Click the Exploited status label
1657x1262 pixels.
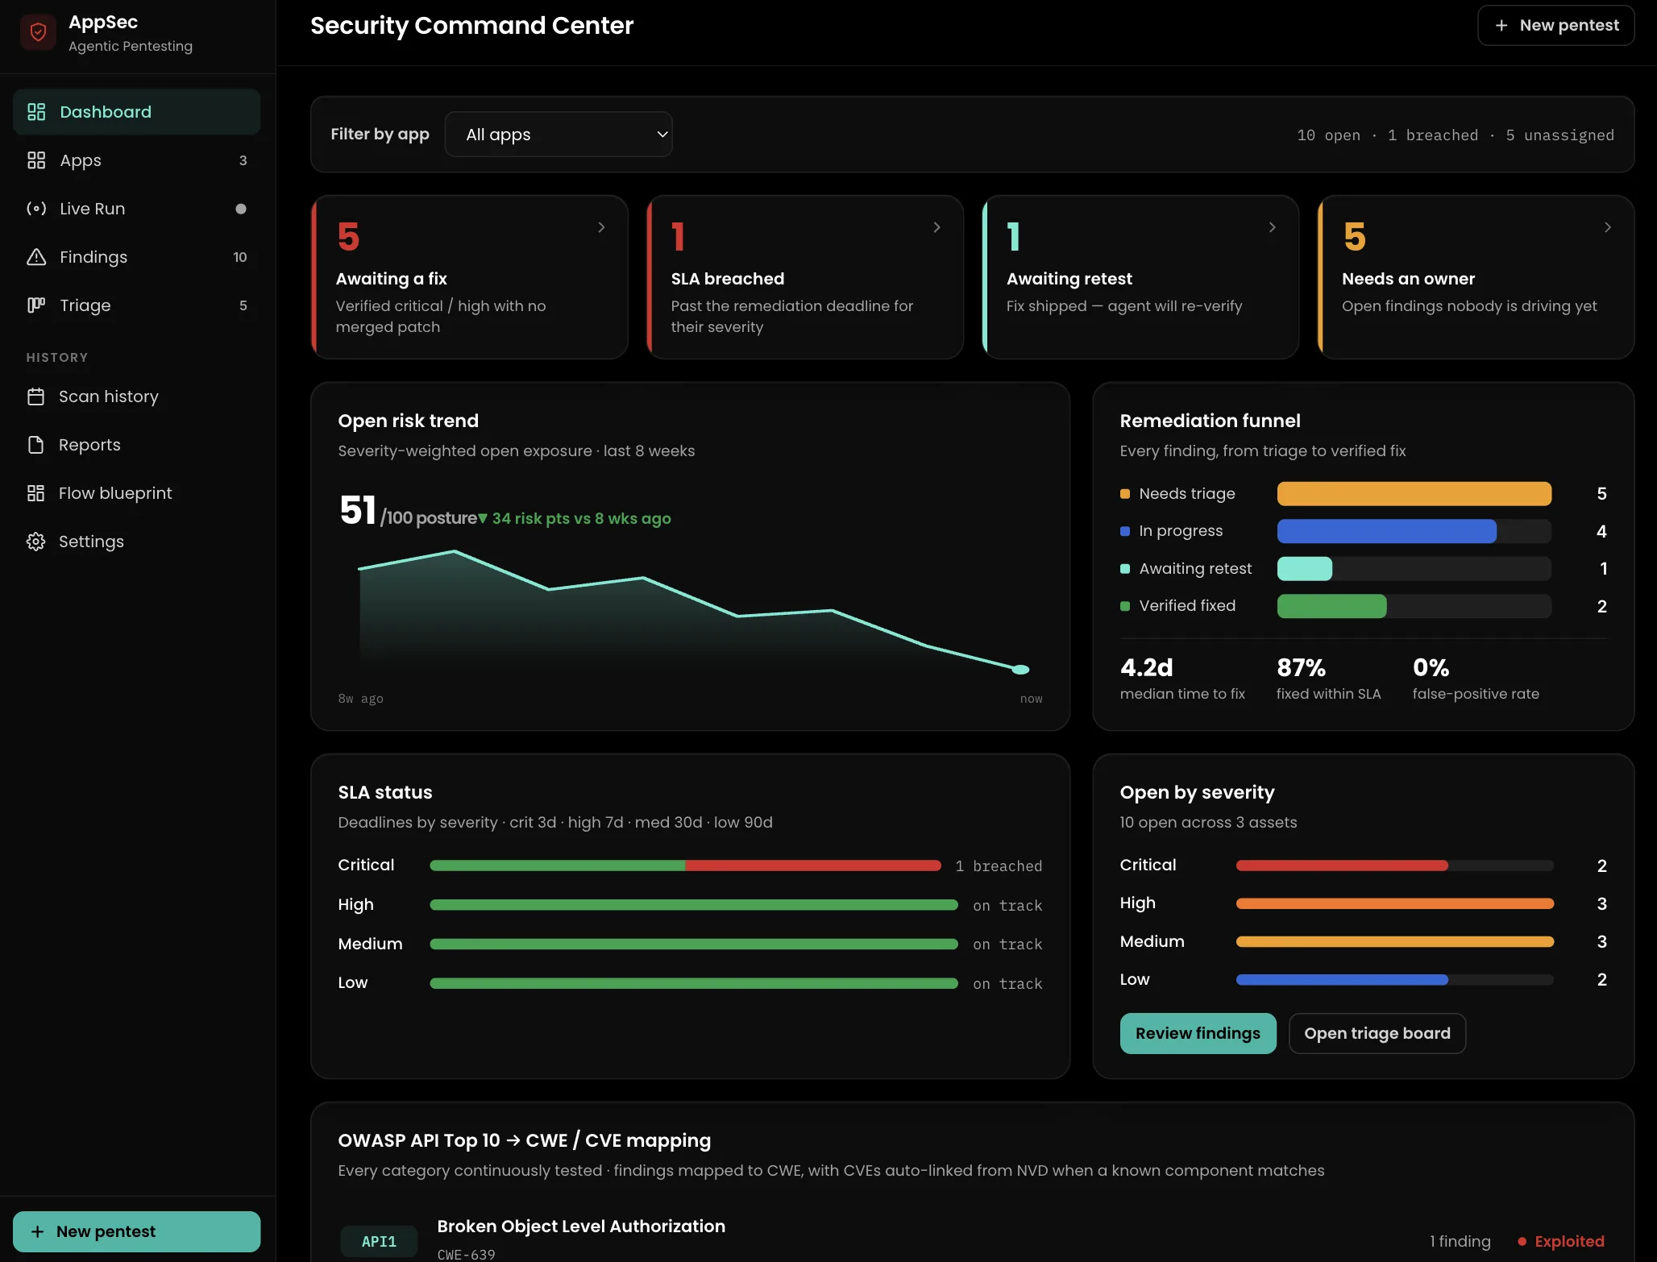point(1569,1242)
